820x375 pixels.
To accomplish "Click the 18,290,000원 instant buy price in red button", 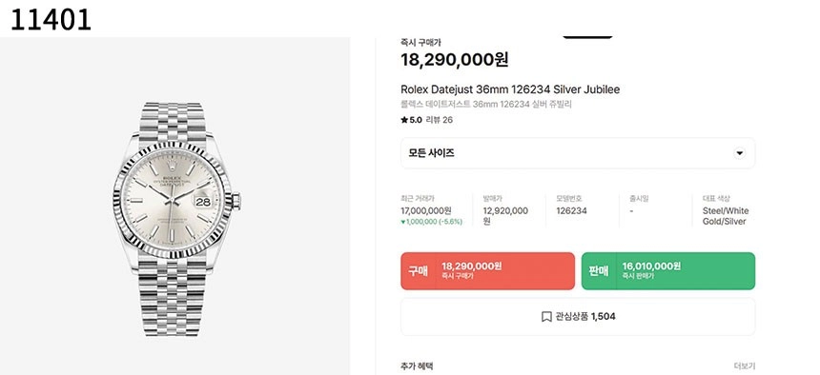I will tap(472, 266).
